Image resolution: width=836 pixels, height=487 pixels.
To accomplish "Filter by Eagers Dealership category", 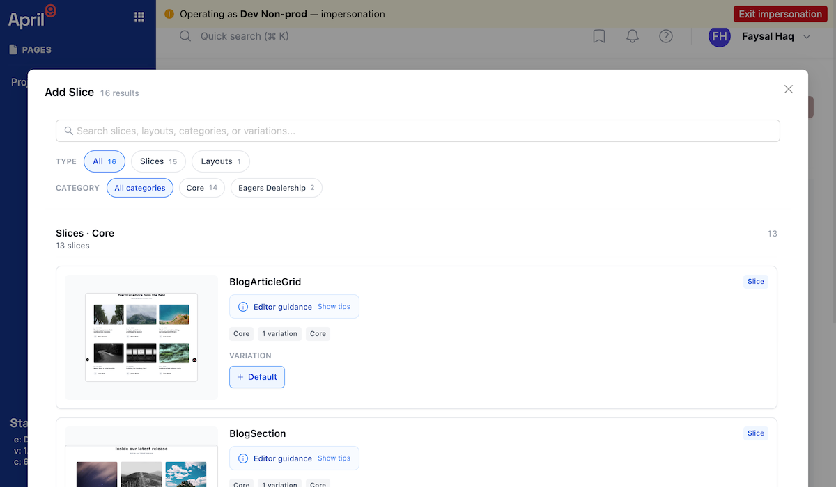I will pyautogui.click(x=277, y=188).
